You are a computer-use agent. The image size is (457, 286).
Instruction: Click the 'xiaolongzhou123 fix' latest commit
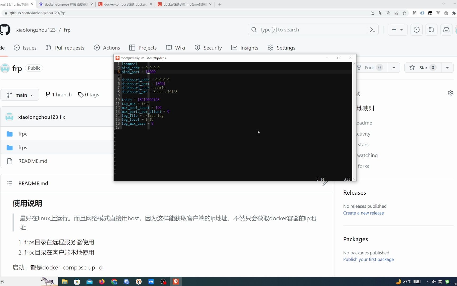click(42, 117)
